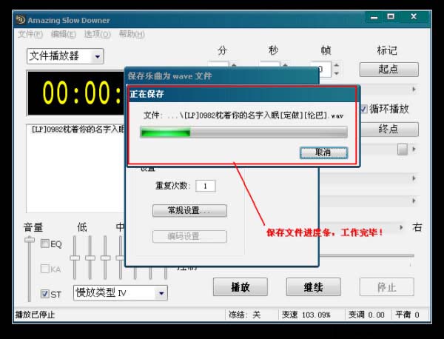The height and width of the screenshot is (339, 444).
Task: Toggle the KA checkbox
Action: point(45,269)
